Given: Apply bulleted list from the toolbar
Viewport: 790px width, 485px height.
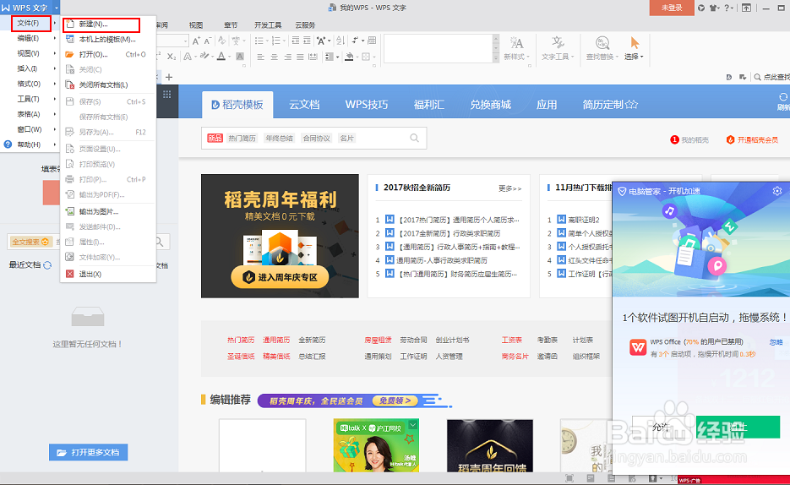Looking at the screenshot, I should (x=259, y=41).
